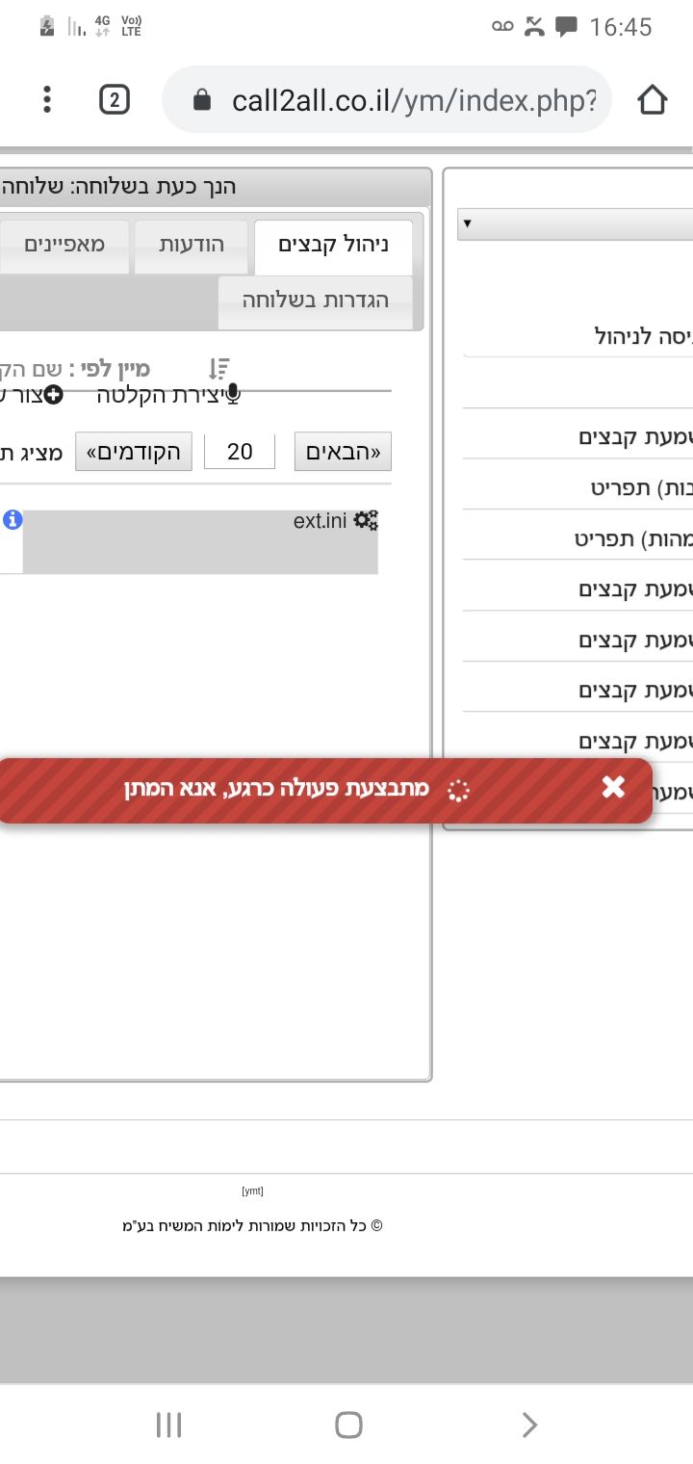Expand the dropdown at the top of the right panel
693x1464 pixels.
[575, 224]
